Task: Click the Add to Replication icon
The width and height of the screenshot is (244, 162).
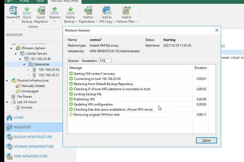Action: (88, 11)
